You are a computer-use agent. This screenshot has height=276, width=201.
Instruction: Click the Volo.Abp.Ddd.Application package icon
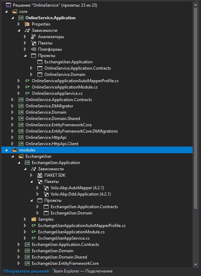pos(46,194)
